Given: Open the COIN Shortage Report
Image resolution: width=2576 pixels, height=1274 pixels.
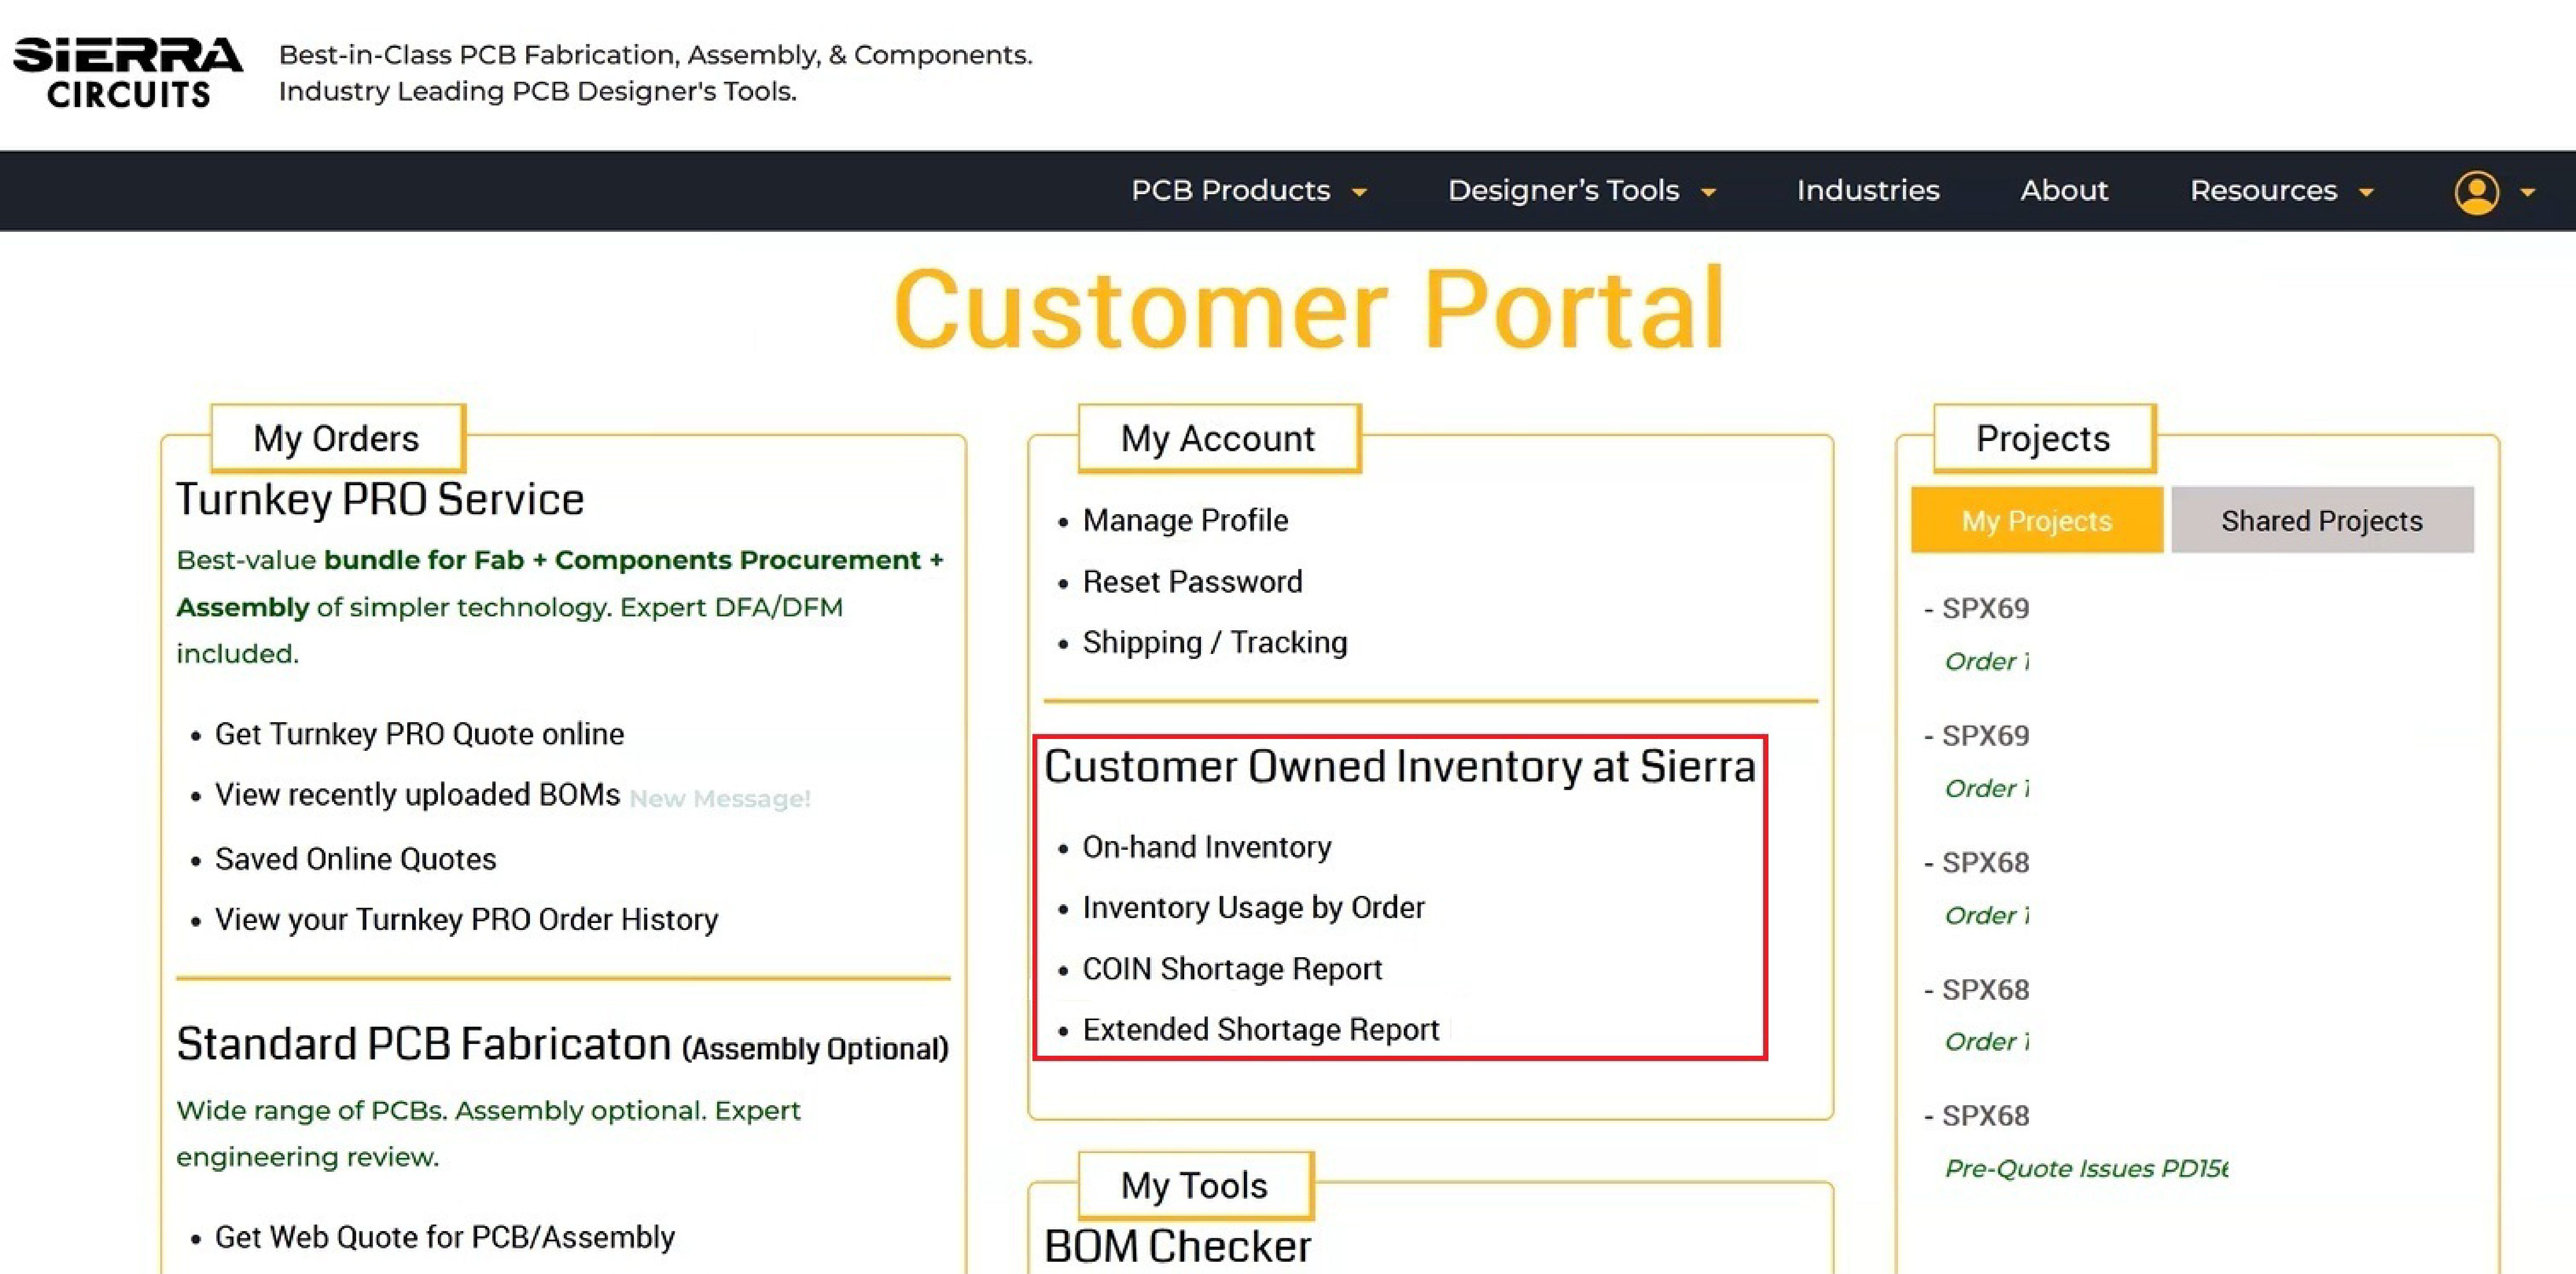Looking at the screenshot, I should [x=1232, y=968].
